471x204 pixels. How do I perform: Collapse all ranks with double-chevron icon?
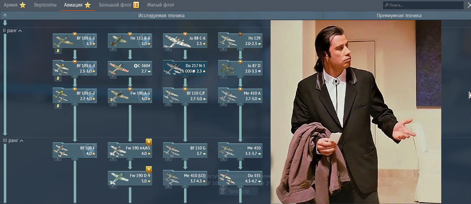pos(5,16)
